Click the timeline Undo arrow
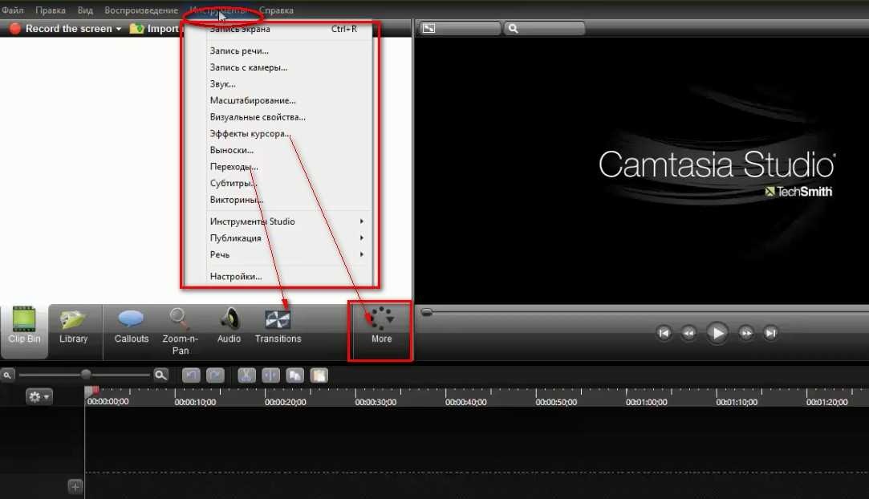This screenshot has height=499, width=869. tap(191, 375)
